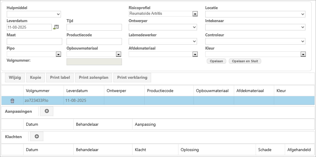The image size is (316, 157).
Task: Open the Risicoprofiel combo box arrow
Action: point(195,14)
